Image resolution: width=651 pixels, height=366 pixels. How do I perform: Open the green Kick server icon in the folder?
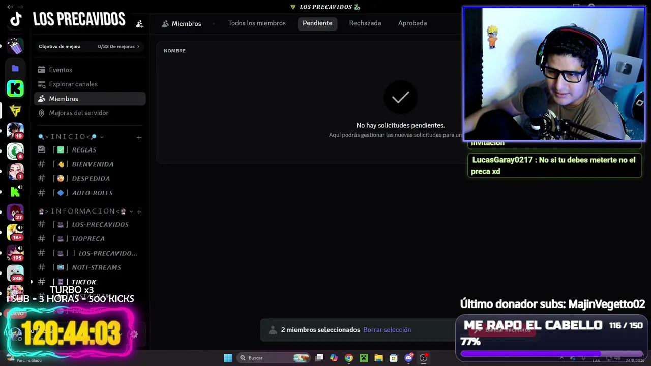coord(15,88)
